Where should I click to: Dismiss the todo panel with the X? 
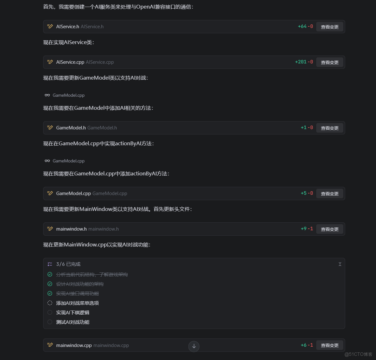340,264
